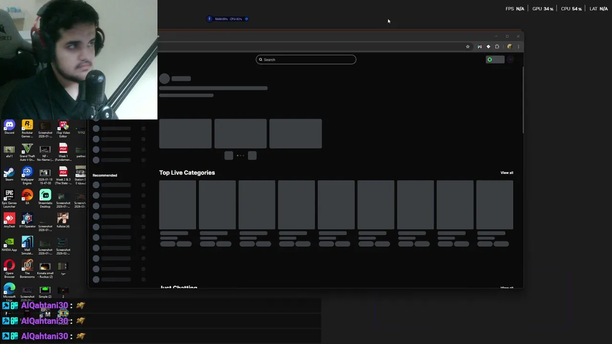Click the white tag extension icon
This screenshot has height=344, width=612.
488,47
